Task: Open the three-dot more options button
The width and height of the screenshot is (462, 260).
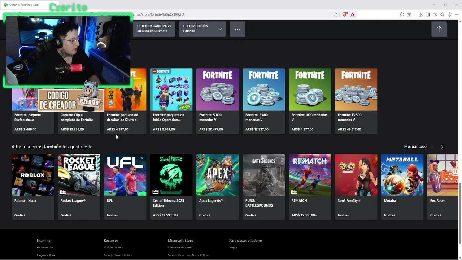Action: (x=237, y=29)
